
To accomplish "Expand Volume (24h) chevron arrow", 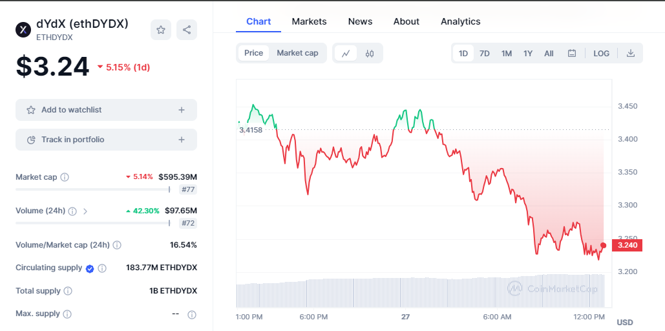I will (x=85, y=211).
